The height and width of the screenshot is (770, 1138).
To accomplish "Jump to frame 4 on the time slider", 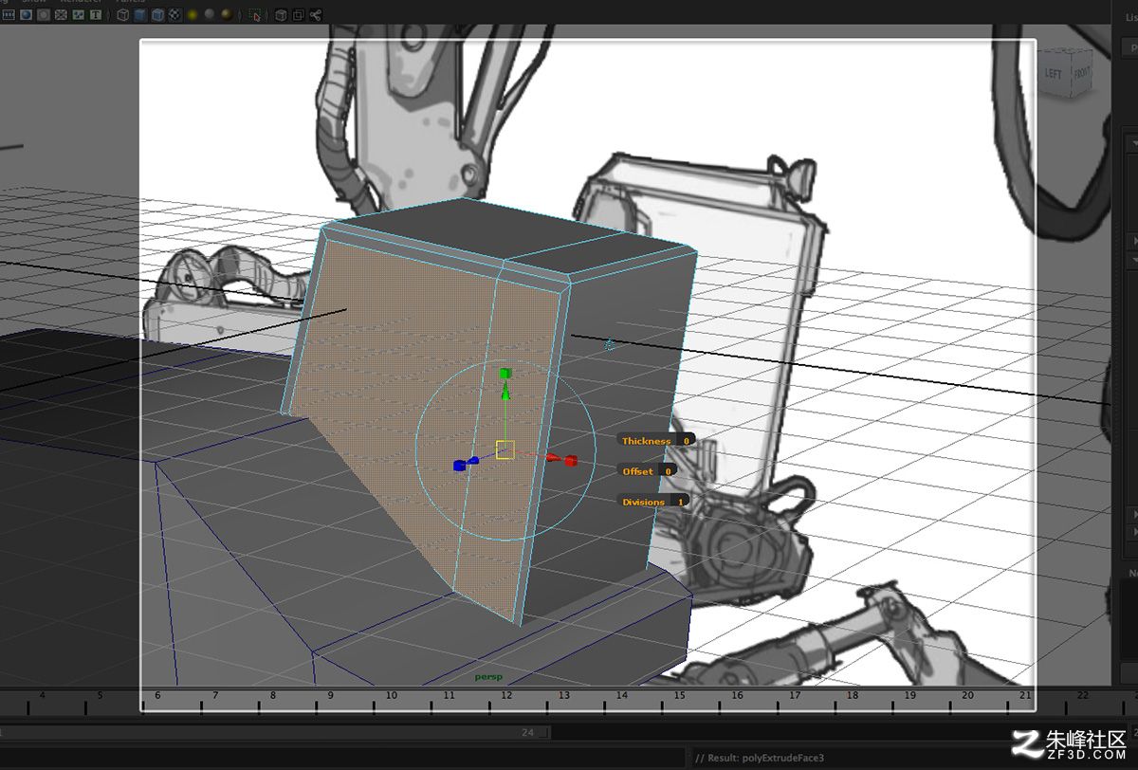I will coord(43,696).
